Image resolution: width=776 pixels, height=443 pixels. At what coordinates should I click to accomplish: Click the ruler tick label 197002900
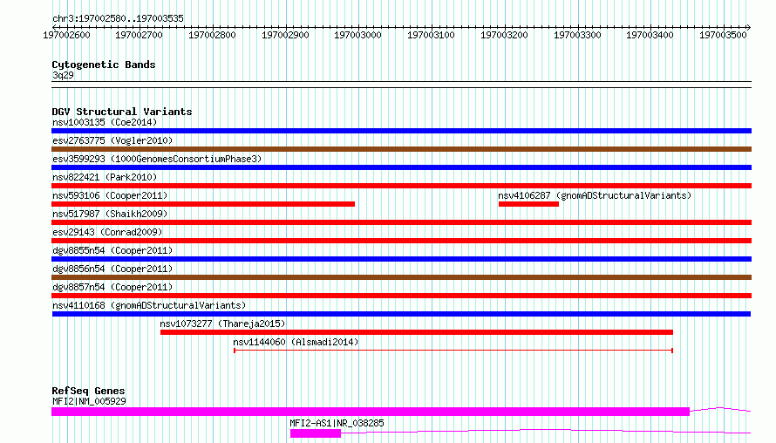(285, 35)
